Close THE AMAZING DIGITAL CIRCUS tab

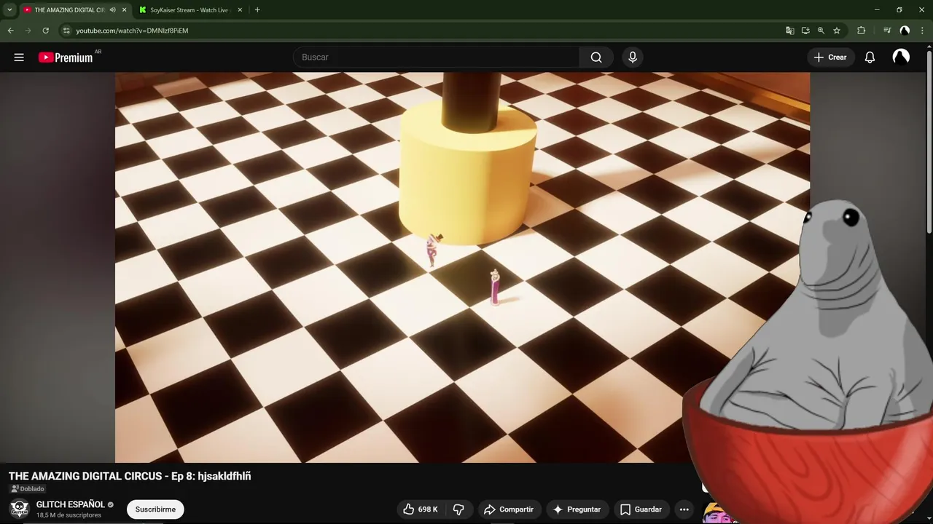pos(125,10)
